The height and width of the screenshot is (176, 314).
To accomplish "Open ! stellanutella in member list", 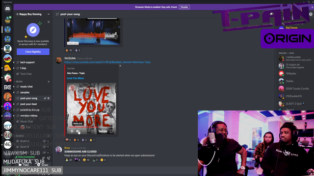I will [295, 58].
